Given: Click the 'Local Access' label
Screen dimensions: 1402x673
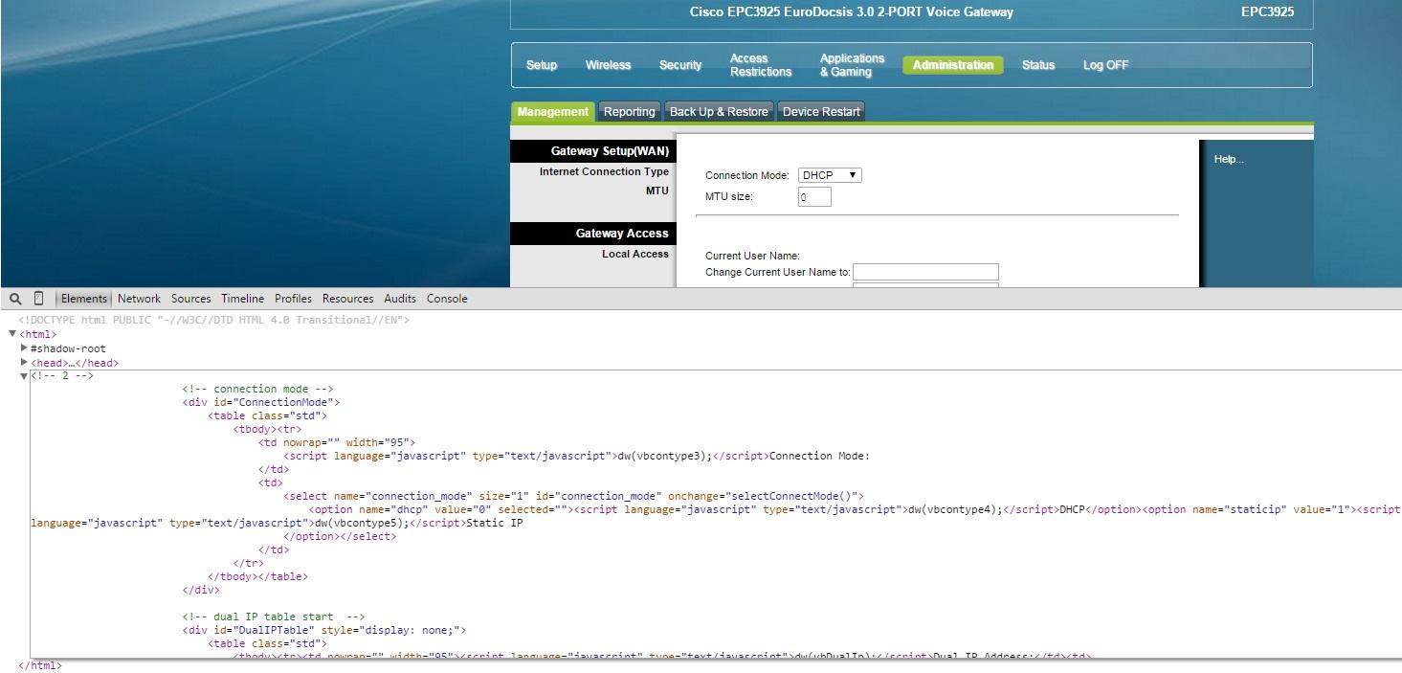Looking at the screenshot, I should pos(635,255).
